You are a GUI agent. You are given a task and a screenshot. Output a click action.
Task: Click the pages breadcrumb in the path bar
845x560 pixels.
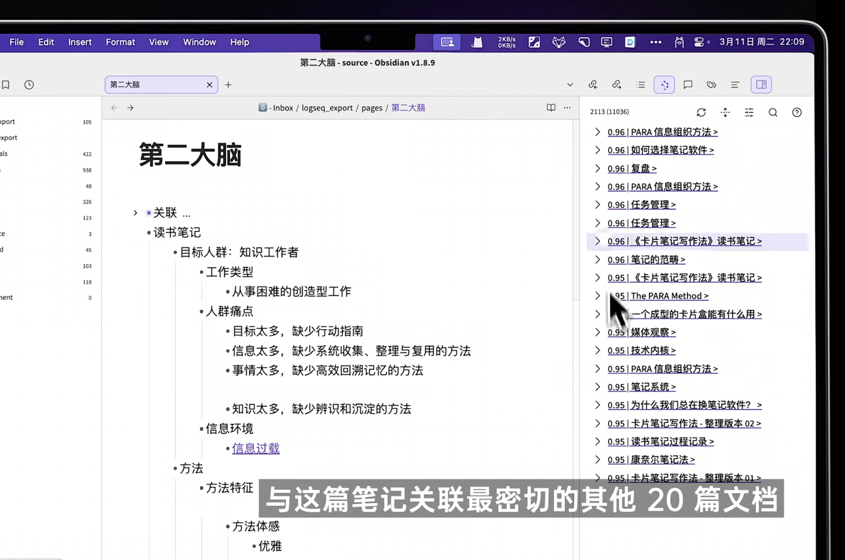pyautogui.click(x=372, y=107)
